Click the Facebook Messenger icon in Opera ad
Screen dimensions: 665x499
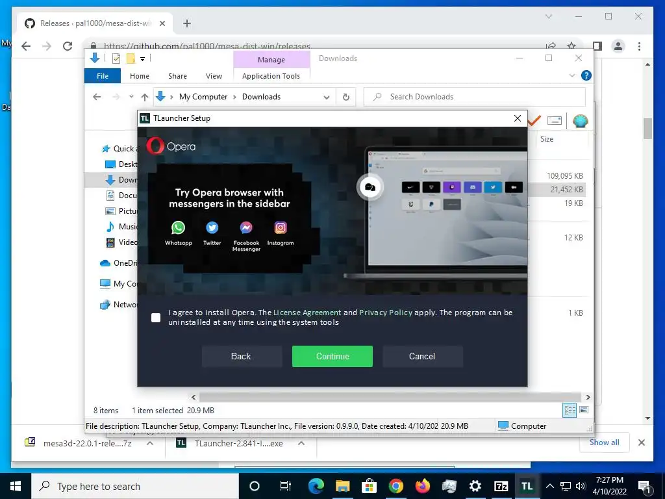(246, 228)
